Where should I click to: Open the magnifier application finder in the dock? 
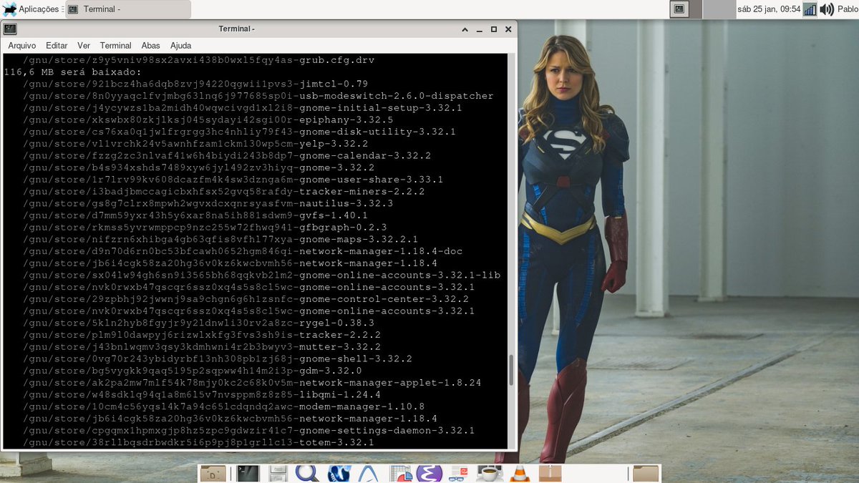[308, 473]
